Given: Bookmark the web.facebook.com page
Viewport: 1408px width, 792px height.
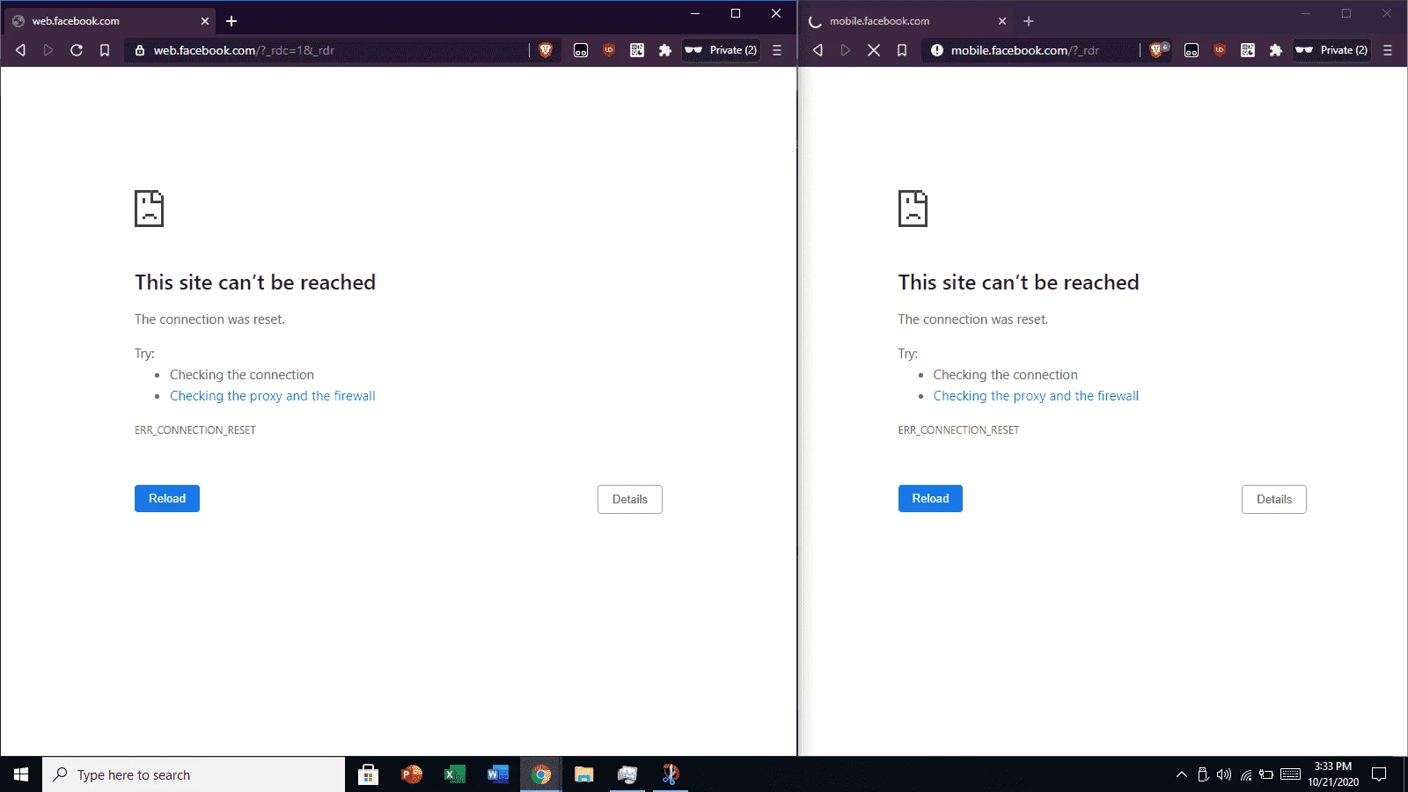Looking at the screenshot, I should [x=105, y=50].
